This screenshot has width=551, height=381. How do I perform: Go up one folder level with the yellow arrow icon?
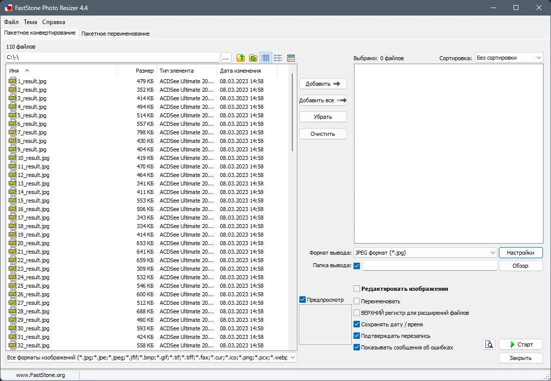[x=241, y=58]
